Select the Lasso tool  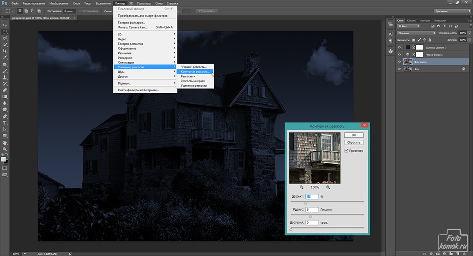(x=5, y=38)
